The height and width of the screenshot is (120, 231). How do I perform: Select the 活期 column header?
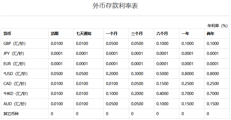pos(55,33)
